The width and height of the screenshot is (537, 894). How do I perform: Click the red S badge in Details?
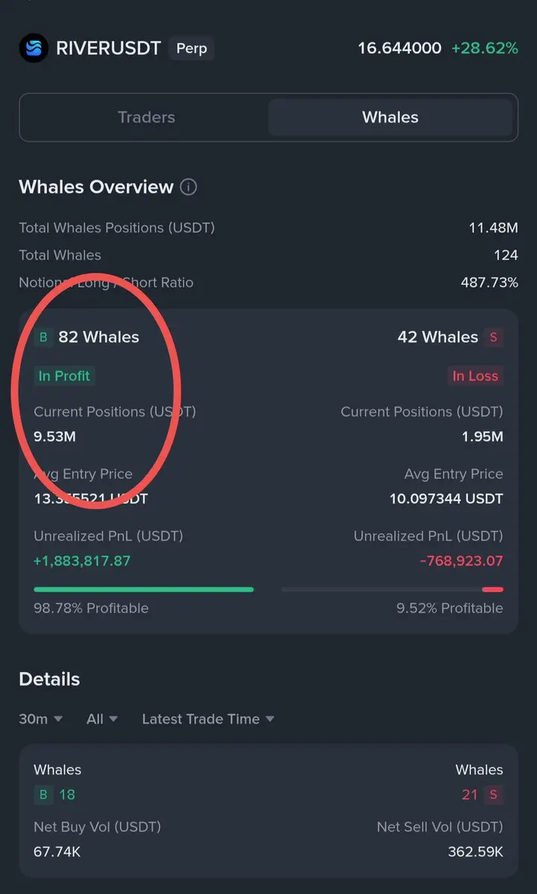click(493, 795)
